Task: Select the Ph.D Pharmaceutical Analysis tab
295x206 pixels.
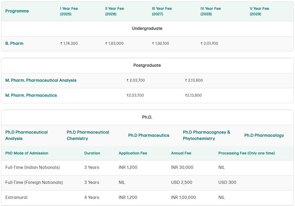Action: (26, 135)
